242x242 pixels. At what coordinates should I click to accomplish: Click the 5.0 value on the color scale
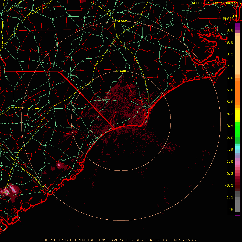230,102
